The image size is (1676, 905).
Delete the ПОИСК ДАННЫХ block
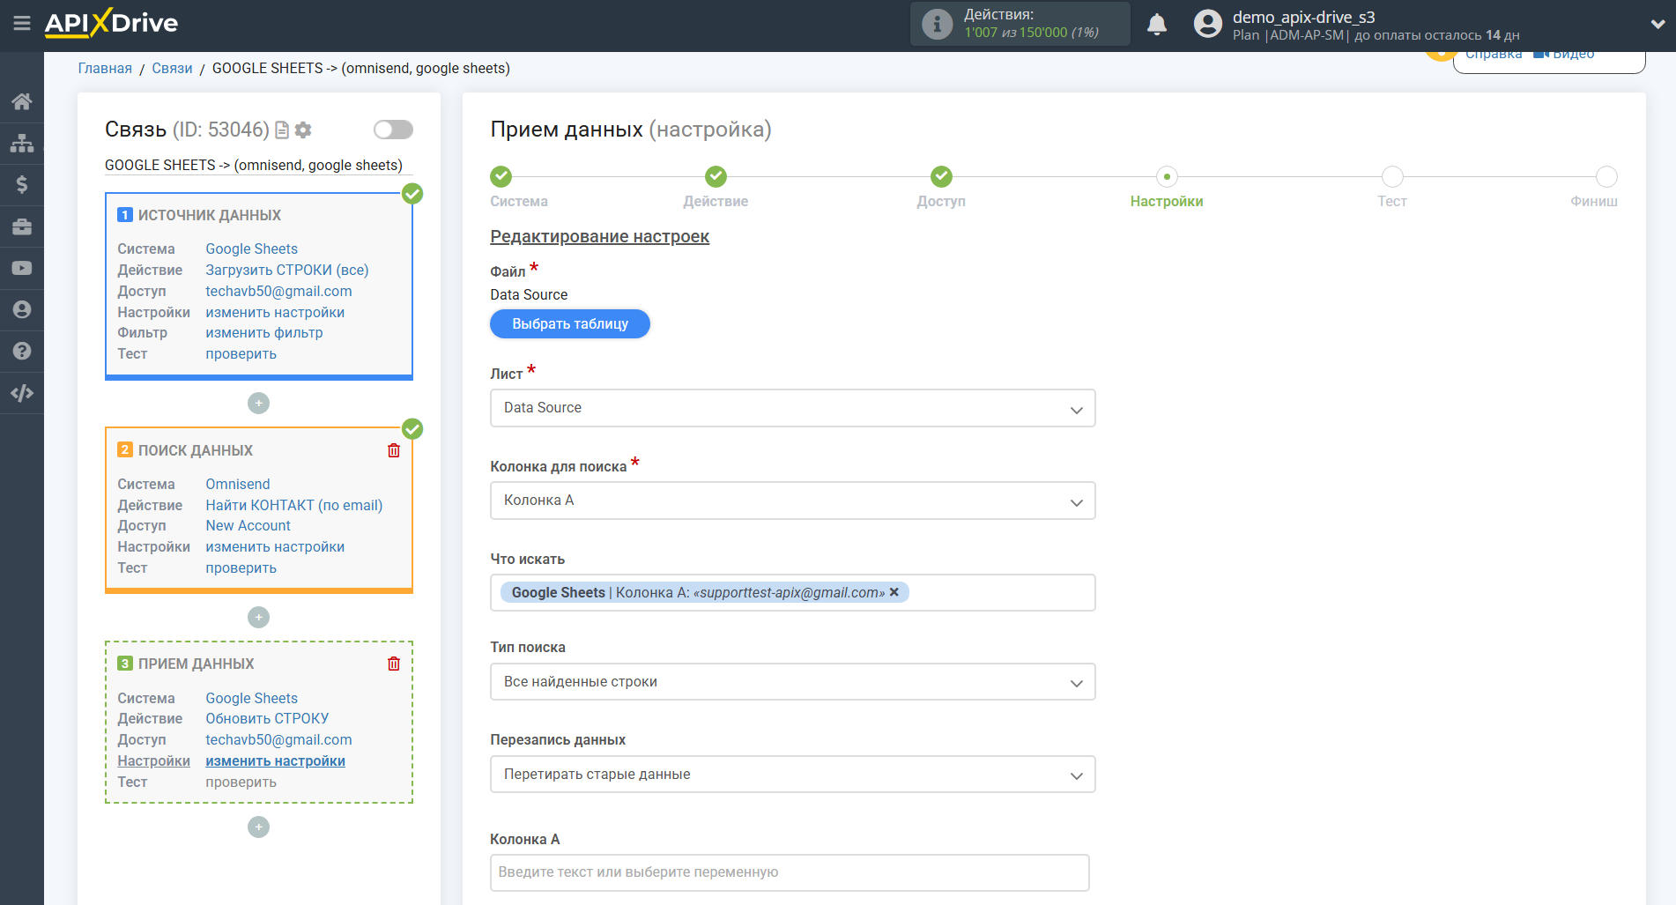[394, 450]
